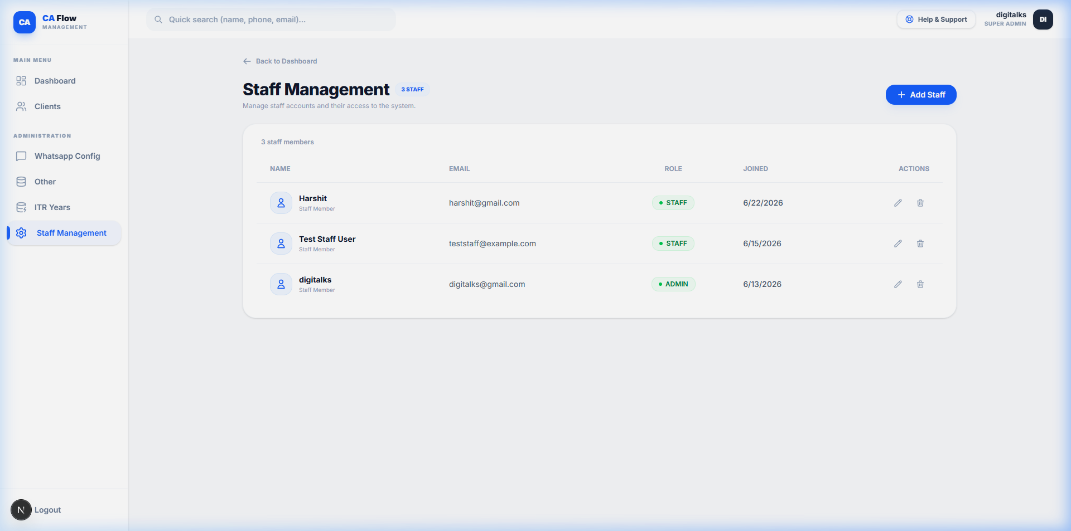
Task: Click the Help & Support lifebuoy icon
Action: click(909, 20)
